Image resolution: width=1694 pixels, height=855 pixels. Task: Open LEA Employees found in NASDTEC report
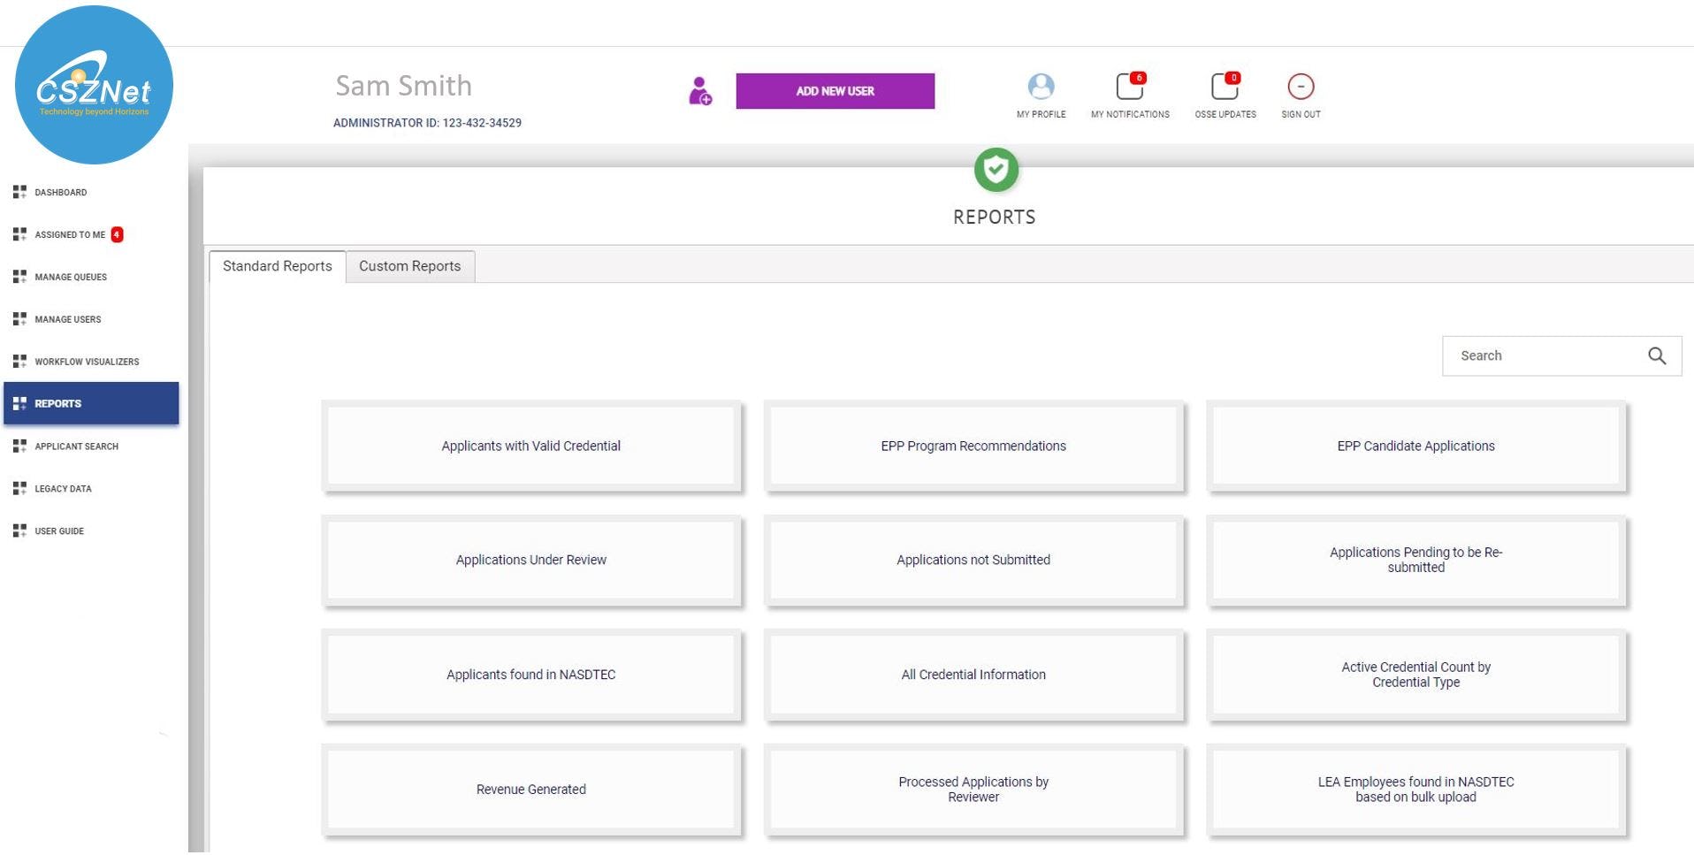1416,789
